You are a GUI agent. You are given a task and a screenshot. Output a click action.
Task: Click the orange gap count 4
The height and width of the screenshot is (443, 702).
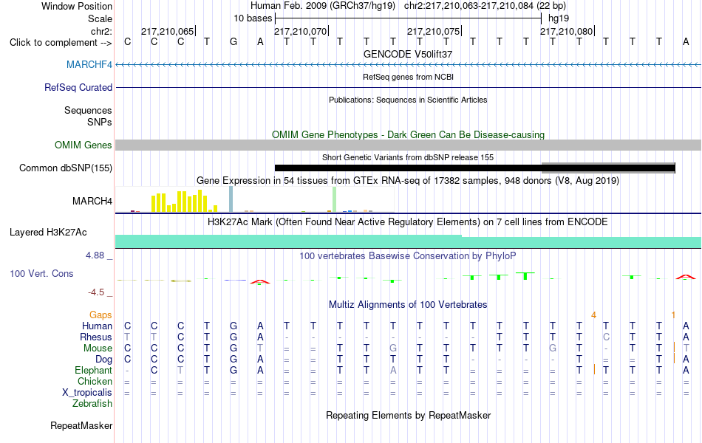coord(593,315)
